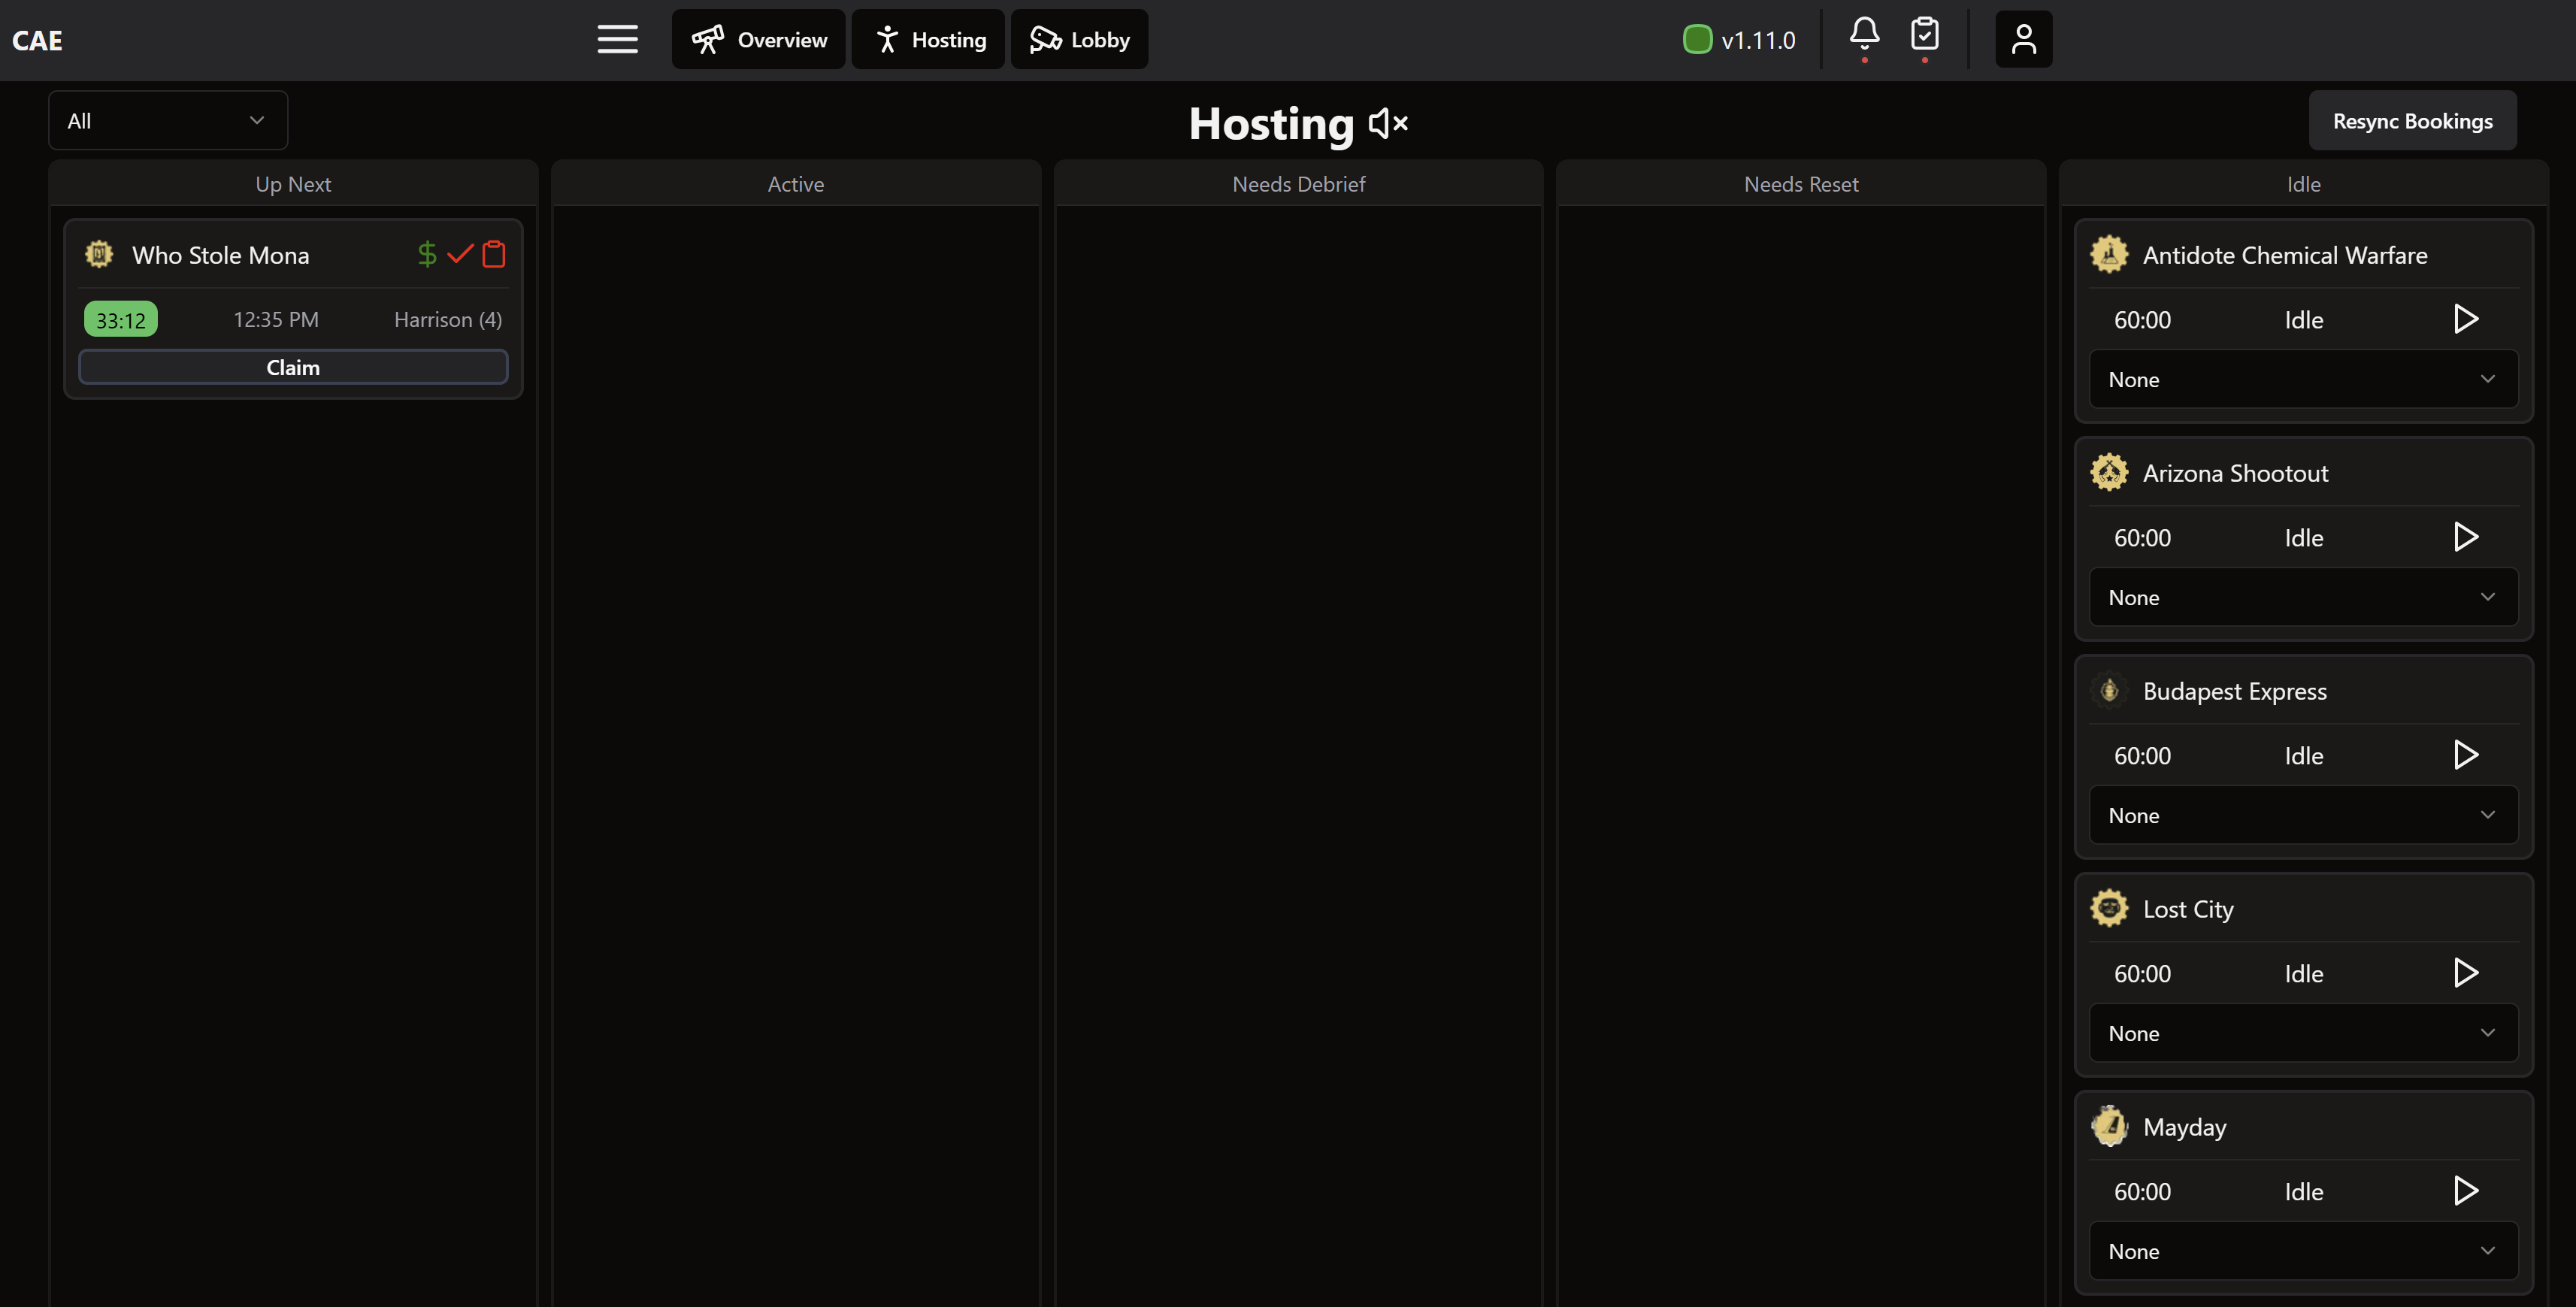2576x1307 pixels.
Task: Open the hamburger menu icon
Action: (617, 40)
